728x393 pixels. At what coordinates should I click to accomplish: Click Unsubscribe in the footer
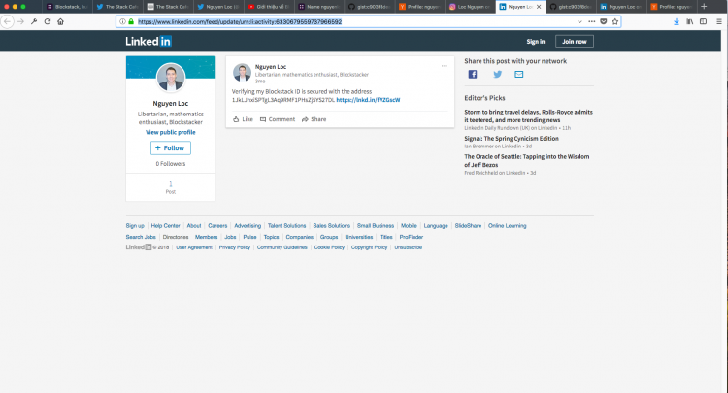[408, 247]
